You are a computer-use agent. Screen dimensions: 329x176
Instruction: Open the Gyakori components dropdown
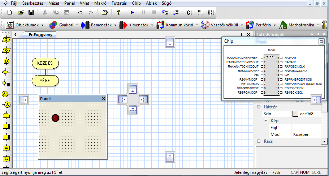(x=64, y=25)
